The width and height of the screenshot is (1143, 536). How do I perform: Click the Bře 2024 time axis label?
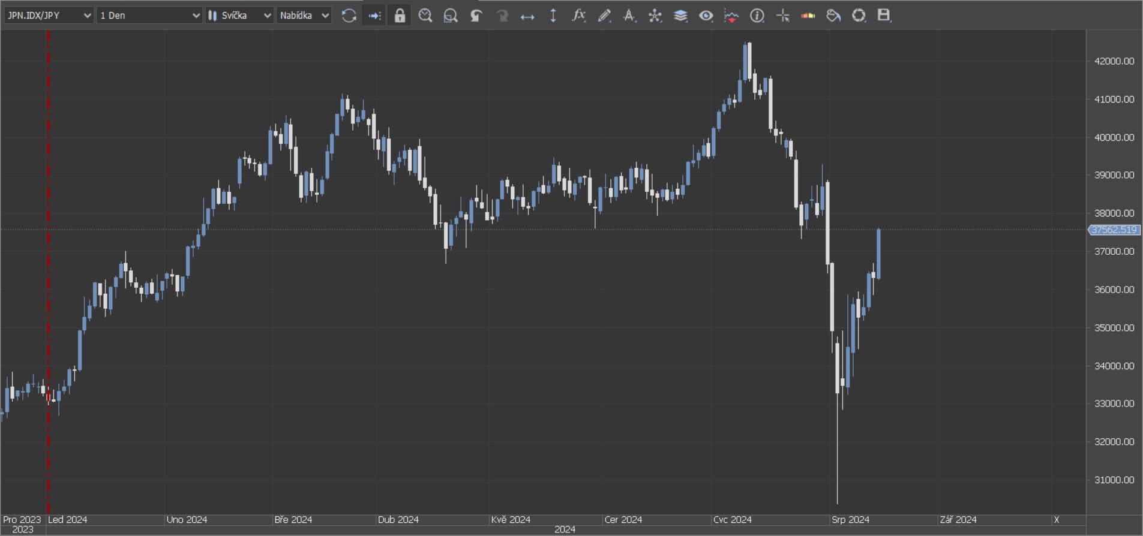(x=293, y=520)
